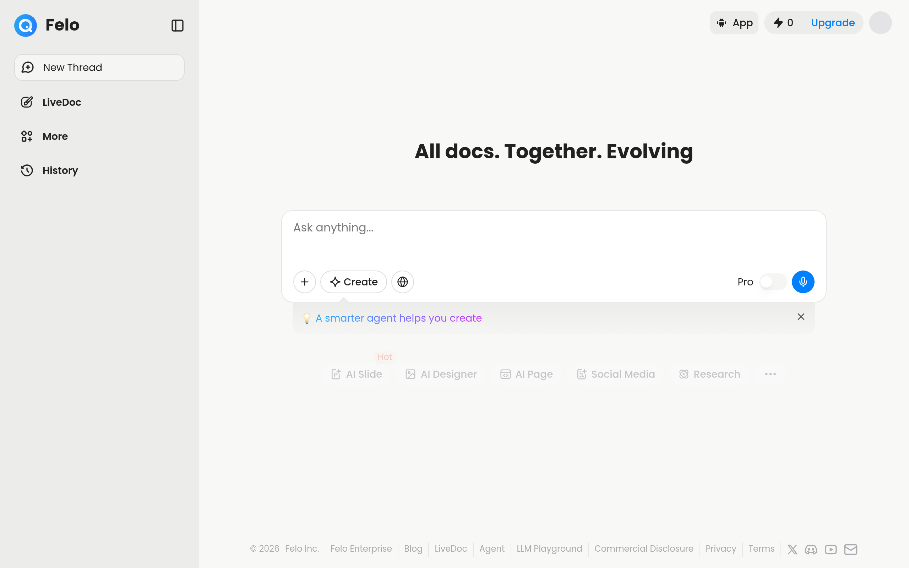
Task: Click the Ask anything input field
Action: click(x=553, y=239)
